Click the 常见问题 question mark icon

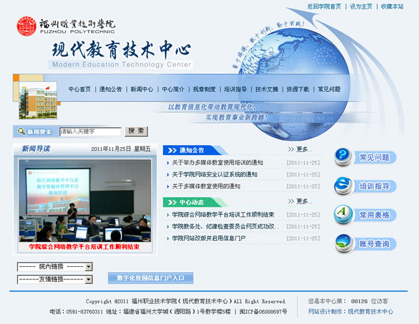click(344, 157)
